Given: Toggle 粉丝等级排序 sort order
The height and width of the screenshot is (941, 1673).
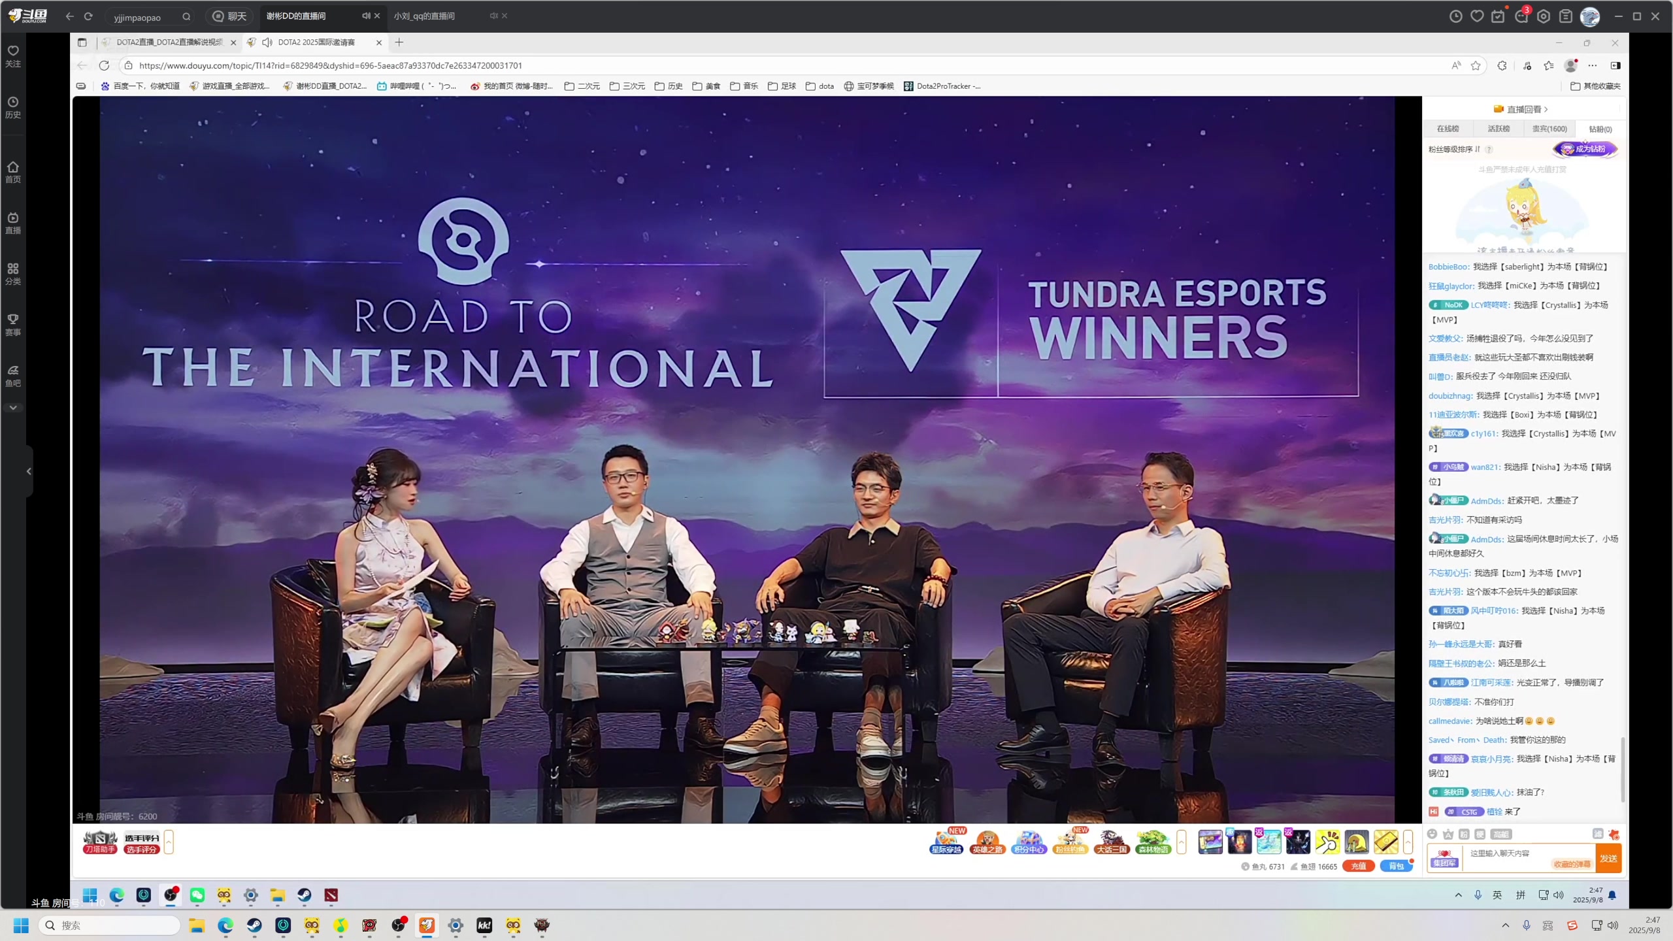Looking at the screenshot, I should click(x=1455, y=149).
